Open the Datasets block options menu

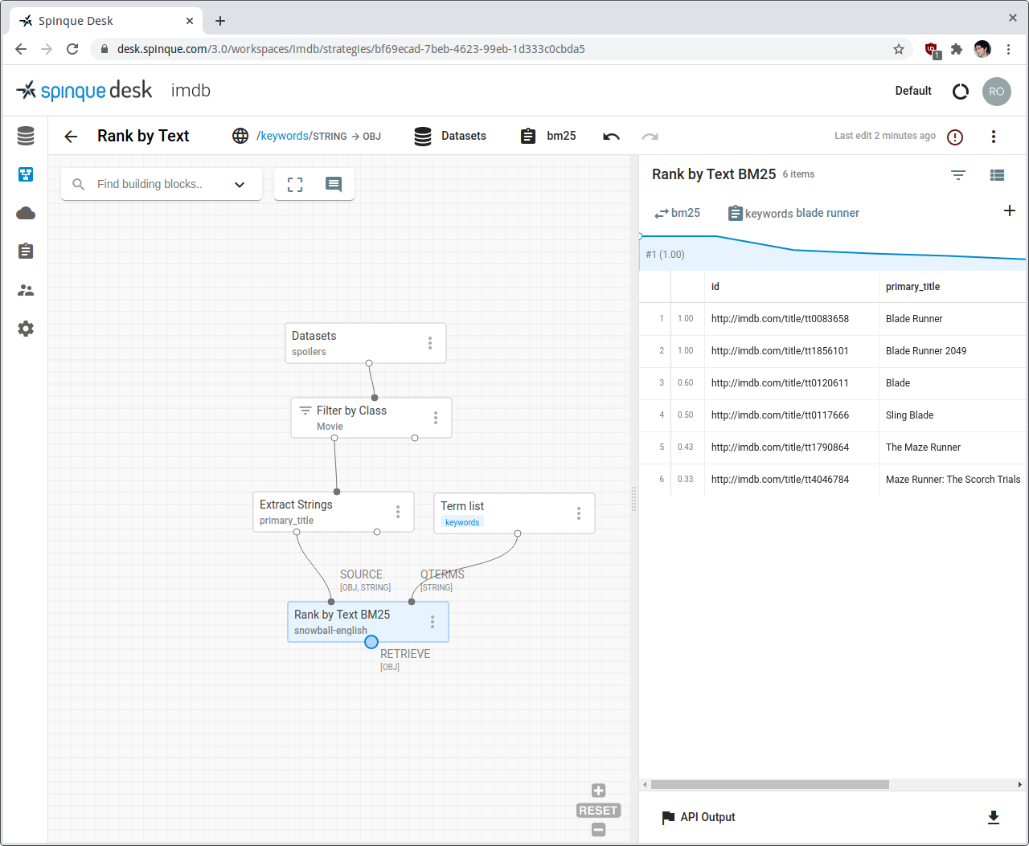(430, 343)
